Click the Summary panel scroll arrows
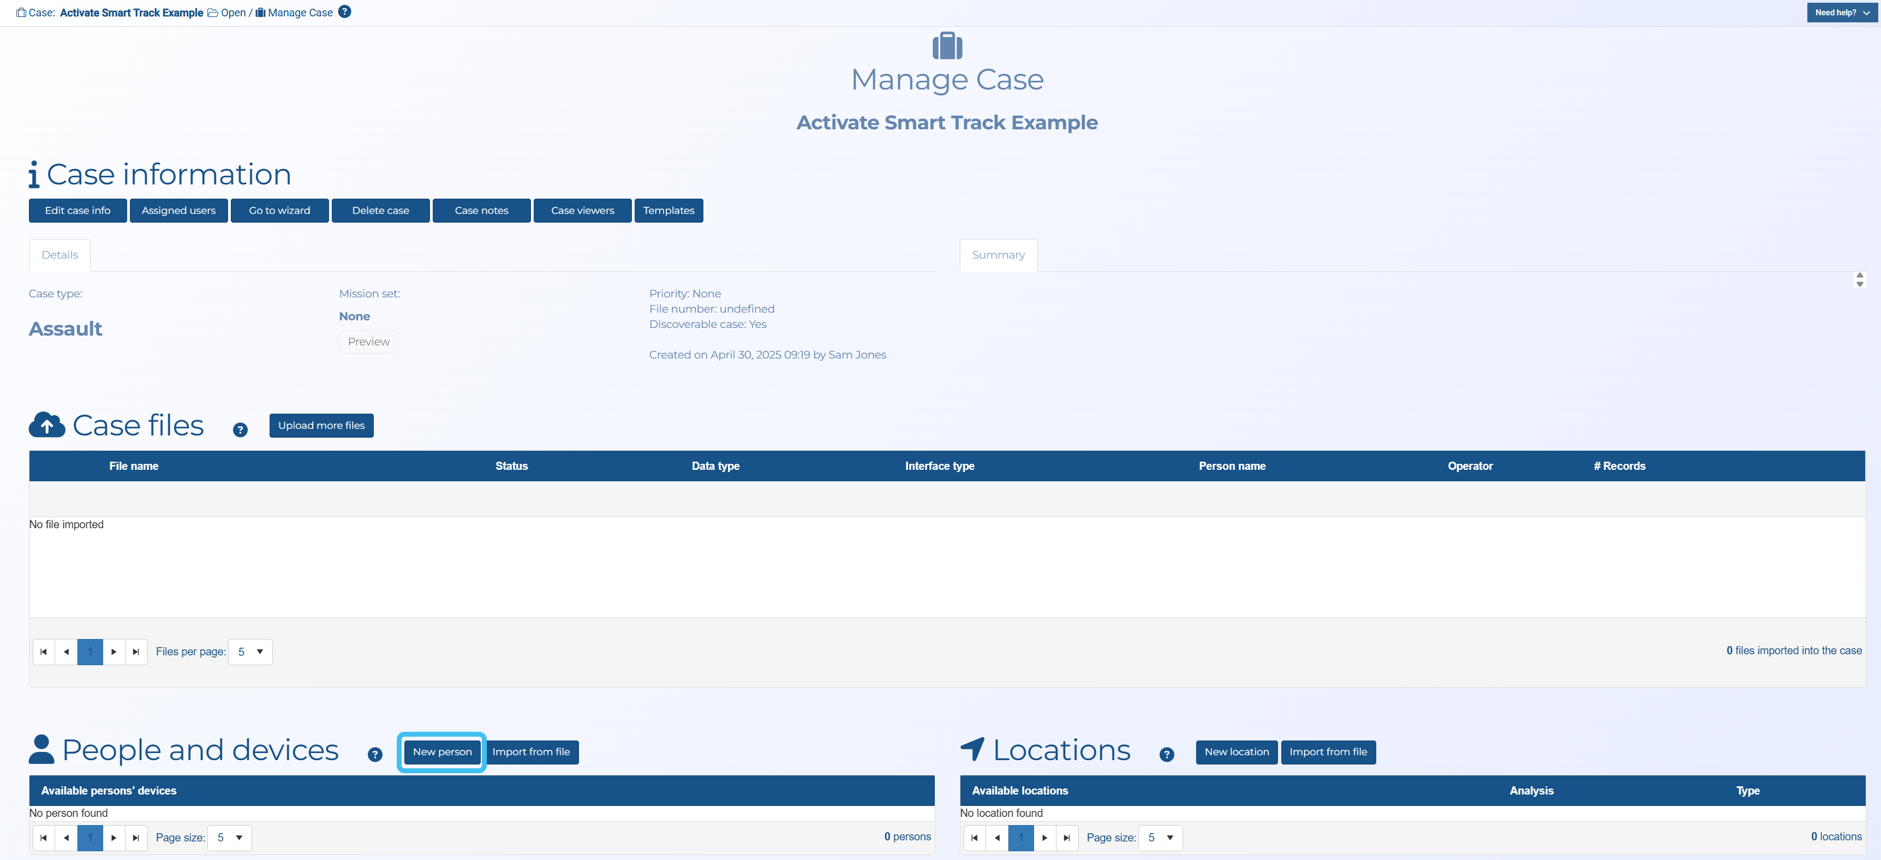Image resolution: width=1881 pixels, height=860 pixels. (1859, 279)
